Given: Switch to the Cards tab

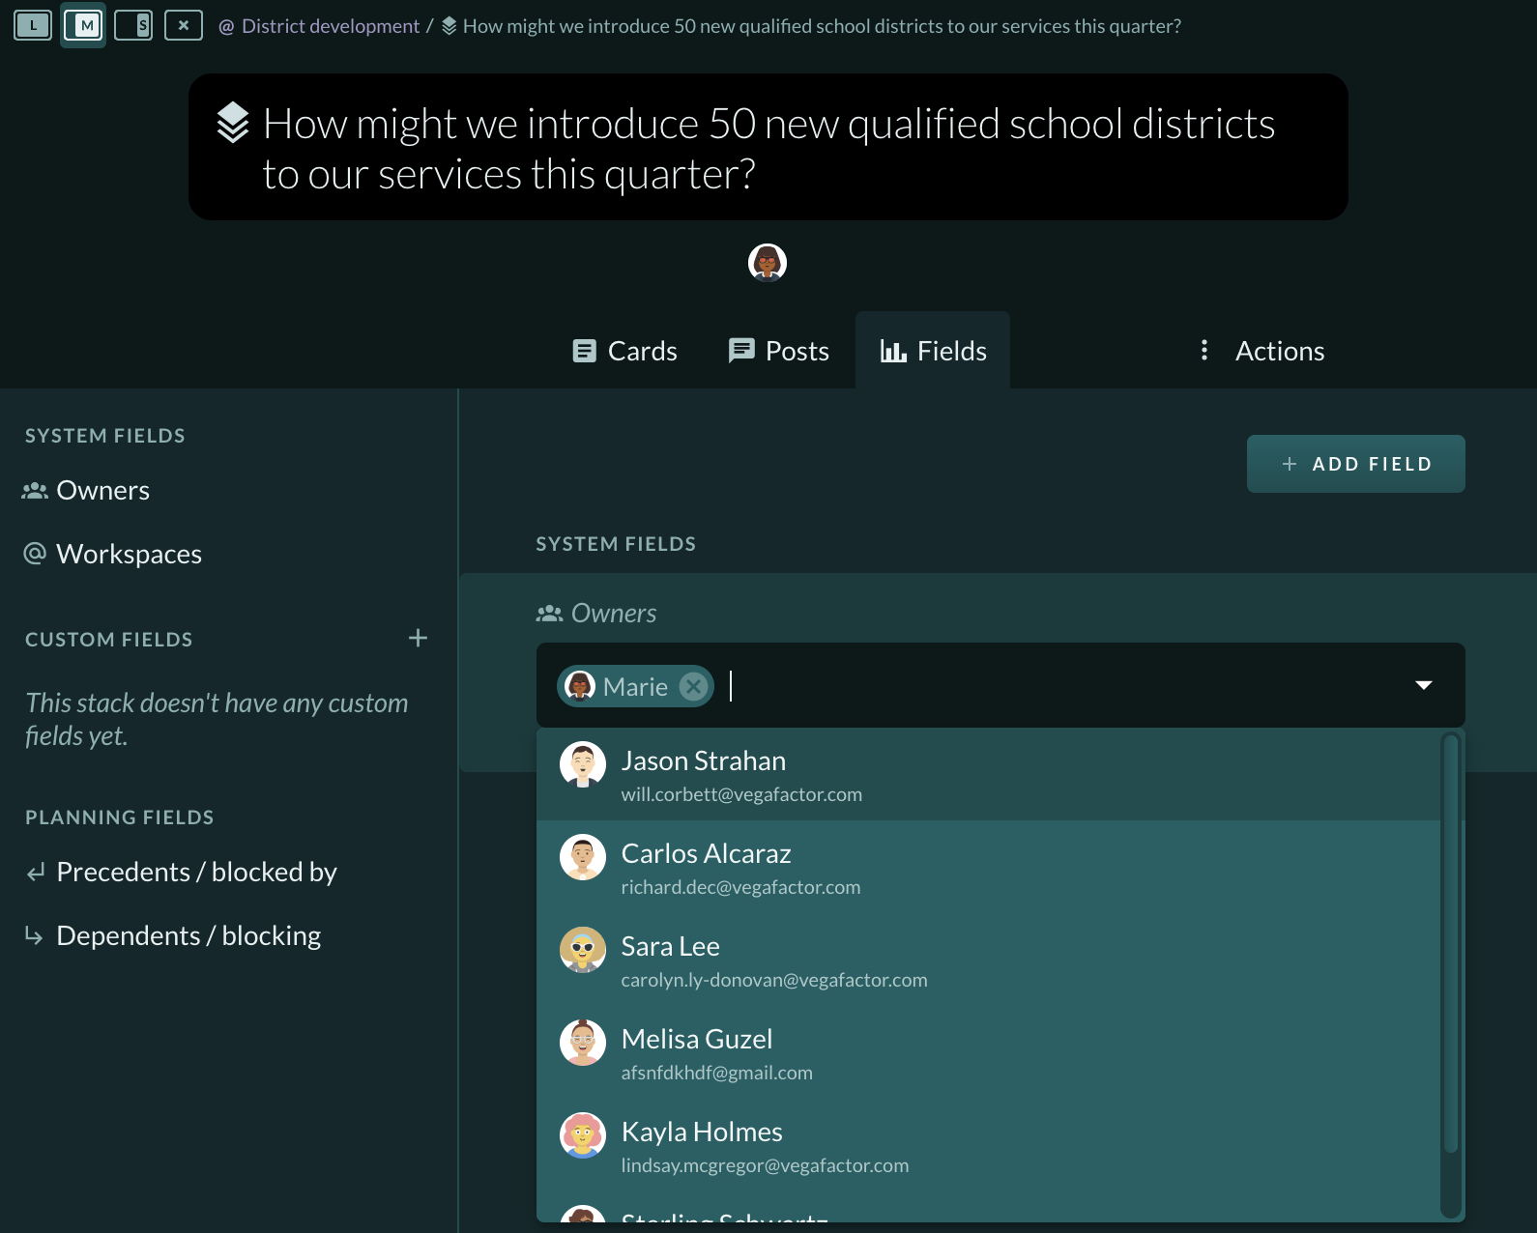Looking at the screenshot, I should coord(624,351).
